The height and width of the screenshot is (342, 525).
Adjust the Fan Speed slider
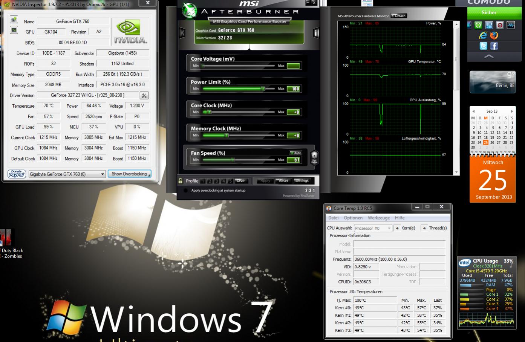238,160
